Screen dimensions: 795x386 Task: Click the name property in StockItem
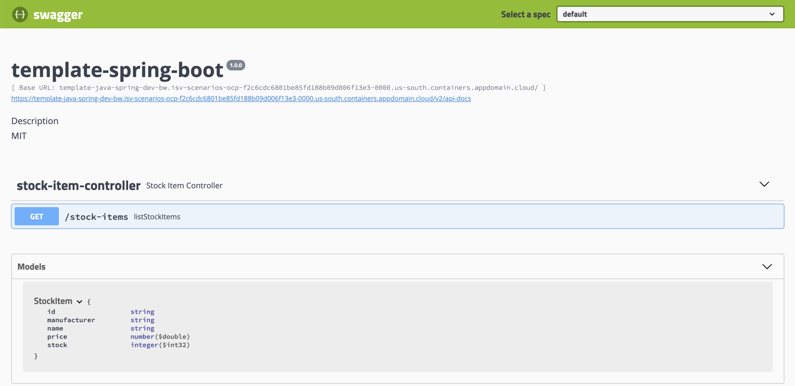(55, 328)
